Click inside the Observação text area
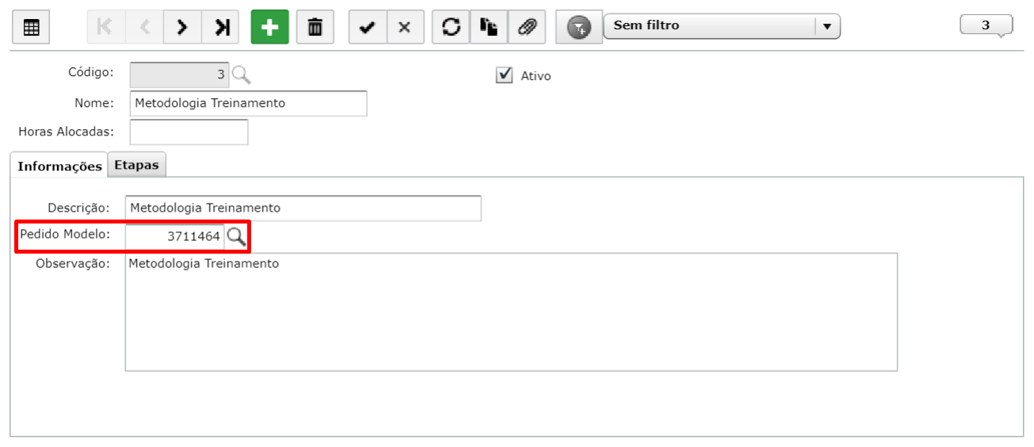1034x447 pixels. (x=511, y=311)
